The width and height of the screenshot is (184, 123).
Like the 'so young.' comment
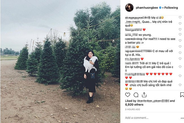coord(180,34)
